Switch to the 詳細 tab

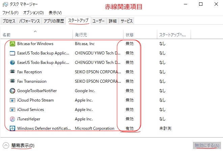point(112,21)
